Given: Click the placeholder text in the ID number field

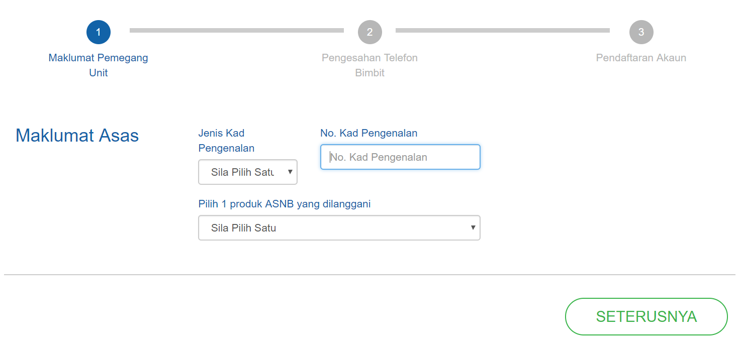Looking at the screenshot, I should (379, 157).
